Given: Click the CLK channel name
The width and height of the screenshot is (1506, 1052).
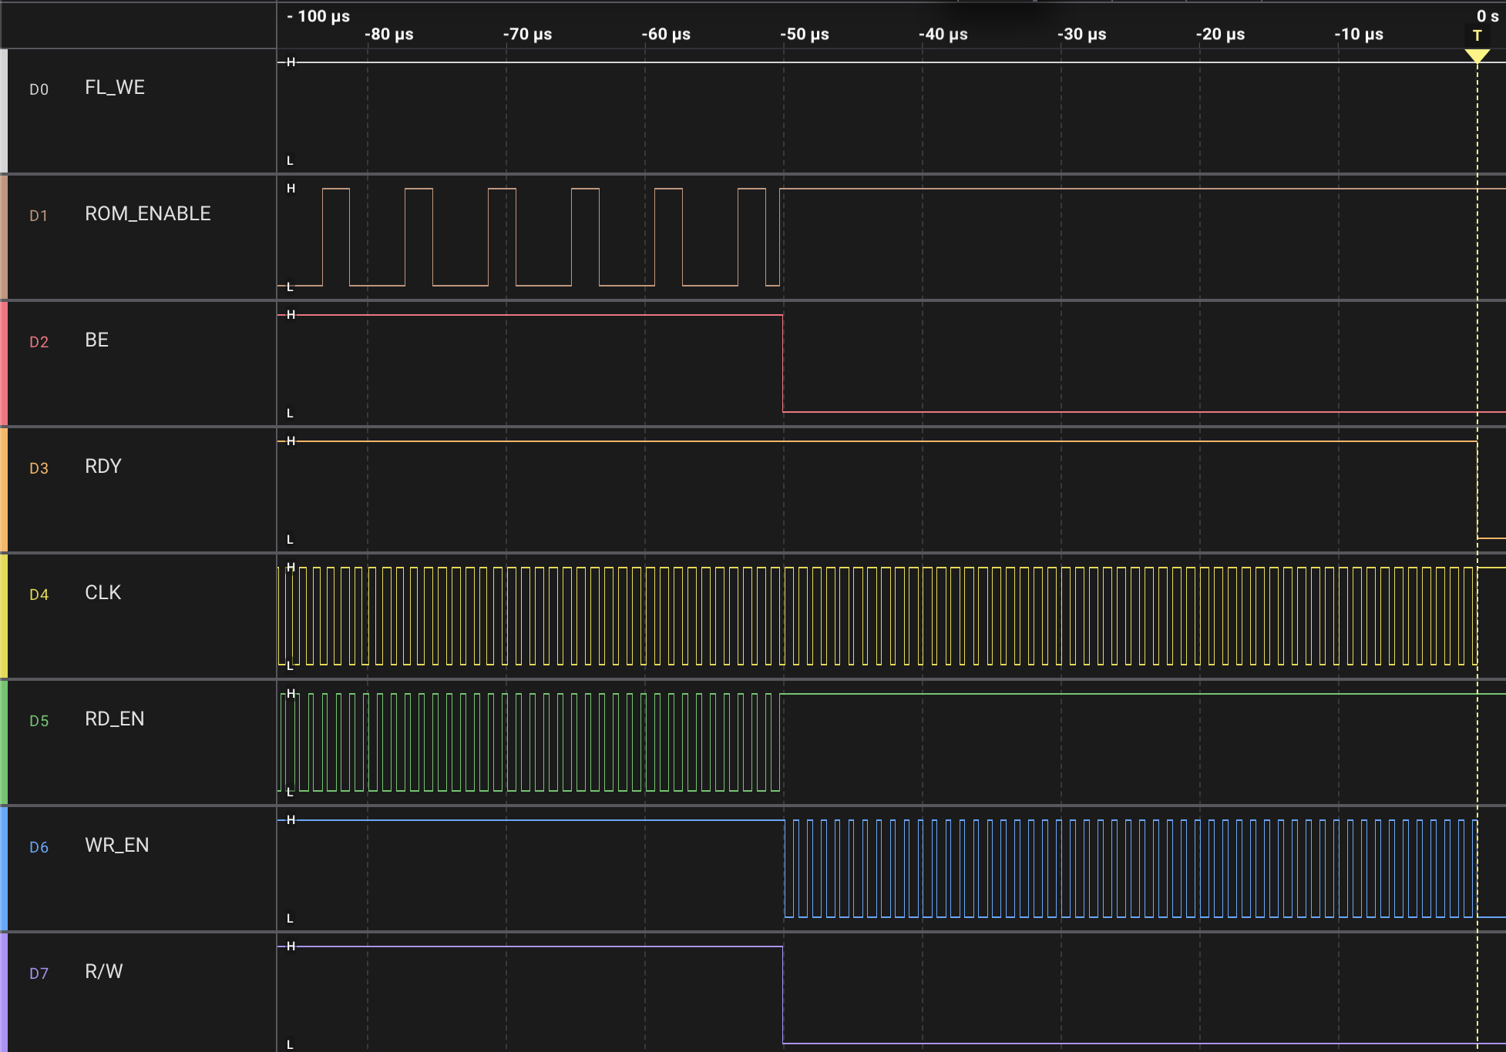Looking at the screenshot, I should (103, 593).
